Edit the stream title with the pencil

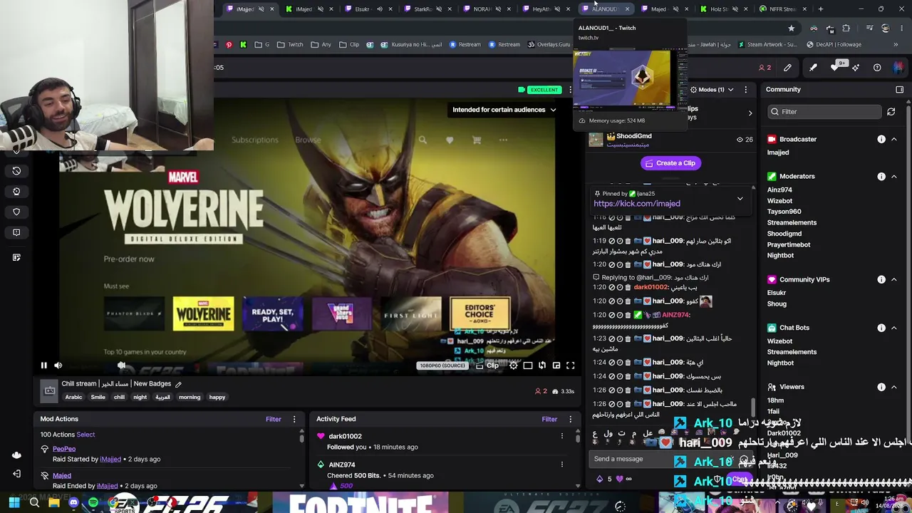tap(178, 384)
